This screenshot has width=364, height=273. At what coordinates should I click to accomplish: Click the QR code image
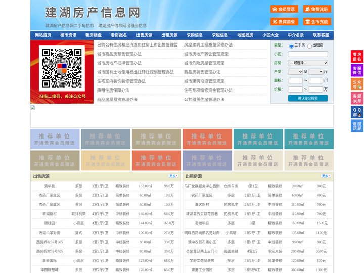coord(62,68)
